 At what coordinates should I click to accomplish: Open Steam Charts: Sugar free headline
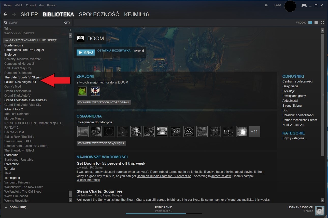[99, 191]
